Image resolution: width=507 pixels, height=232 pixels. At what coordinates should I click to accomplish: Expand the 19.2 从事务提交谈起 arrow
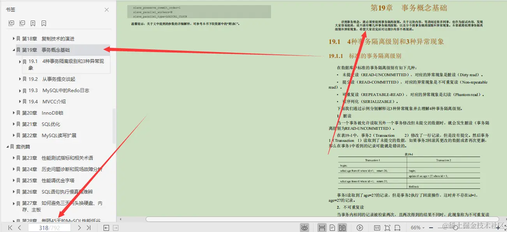click(20, 79)
